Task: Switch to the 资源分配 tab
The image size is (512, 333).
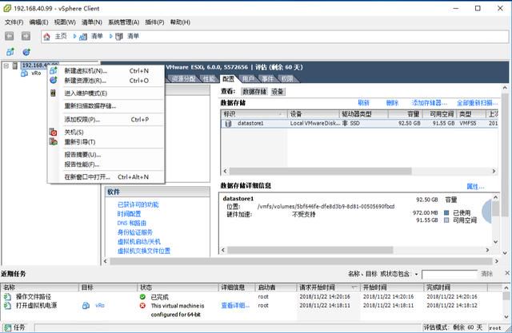Action: (x=183, y=79)
